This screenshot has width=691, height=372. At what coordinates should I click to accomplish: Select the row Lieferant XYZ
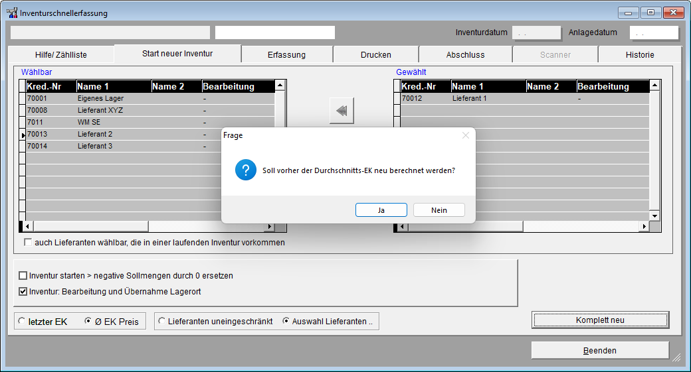150,110
